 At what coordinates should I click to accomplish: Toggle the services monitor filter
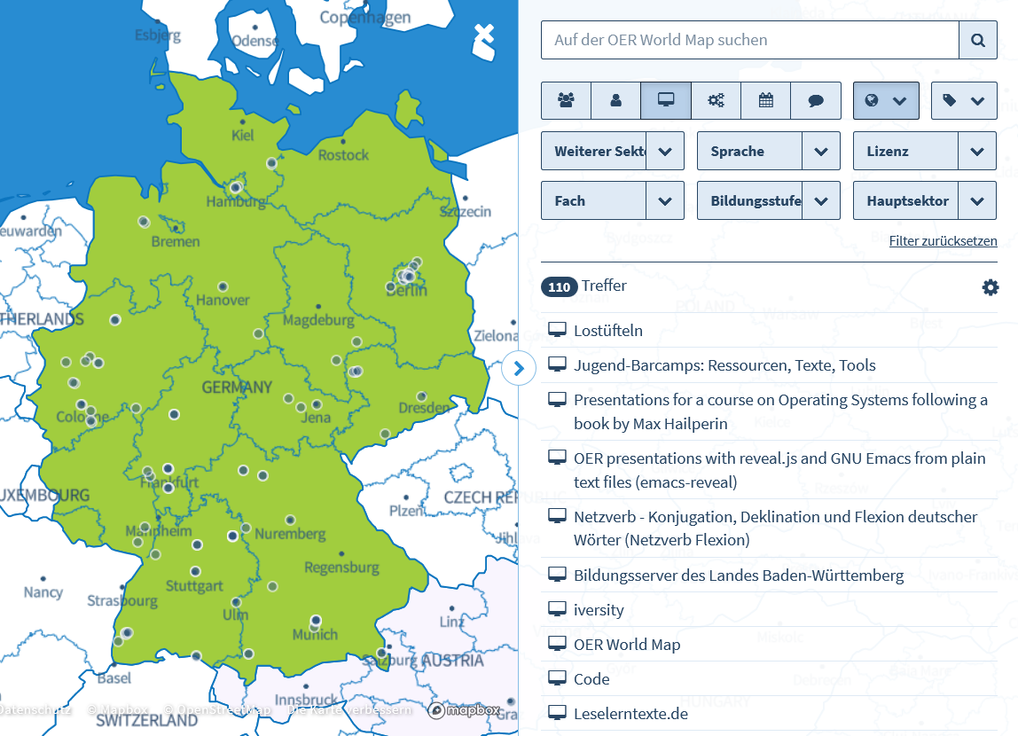[x=666, y=100]
